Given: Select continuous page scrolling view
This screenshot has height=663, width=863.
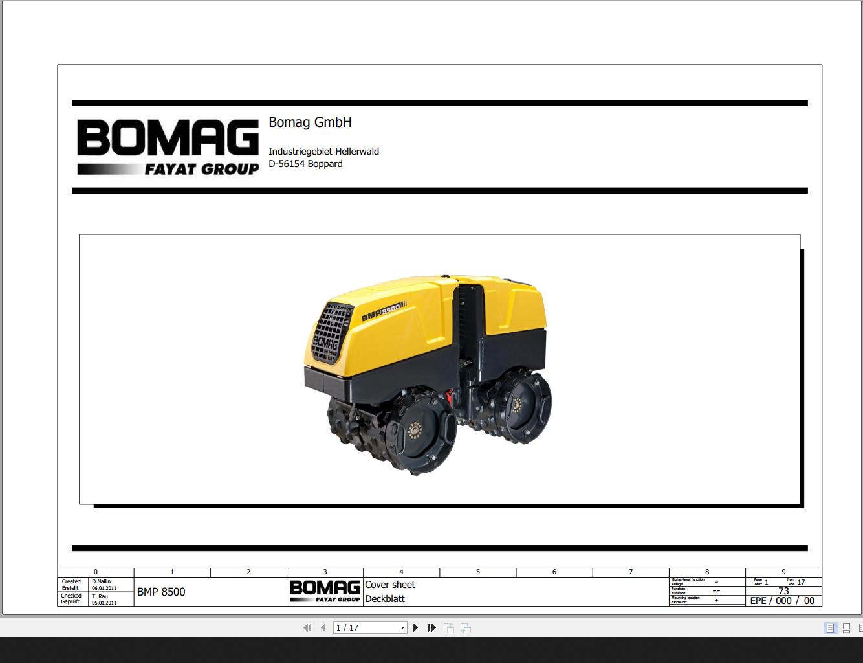Looking at the screenshot, I should (x=846, y=627).
